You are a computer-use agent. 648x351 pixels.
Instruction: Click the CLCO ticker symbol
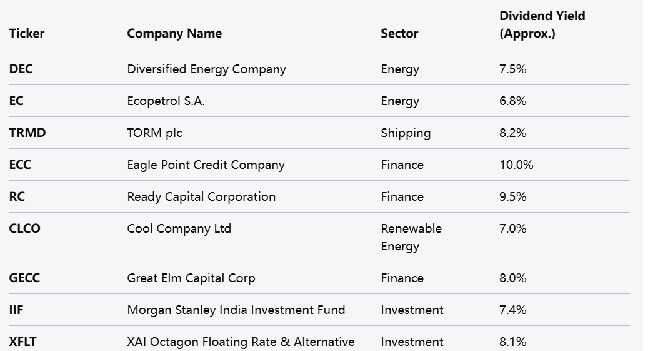(25, 229)
